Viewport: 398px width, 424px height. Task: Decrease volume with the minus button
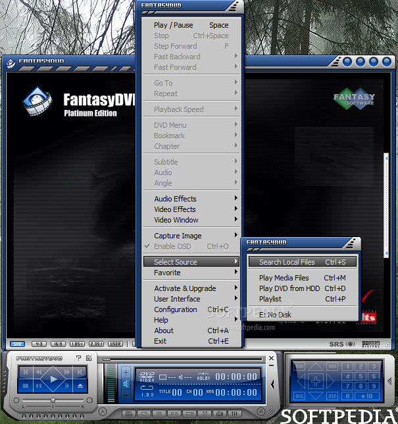[126, 395]
